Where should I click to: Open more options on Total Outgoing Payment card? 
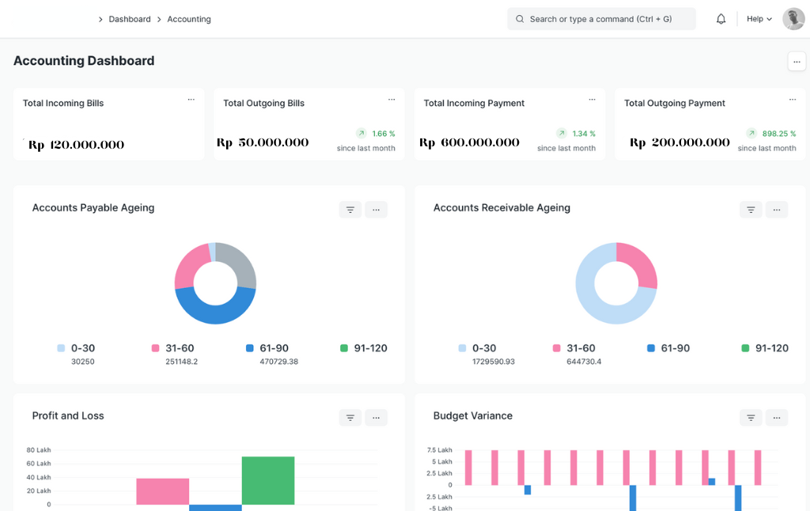click(792, 100)
